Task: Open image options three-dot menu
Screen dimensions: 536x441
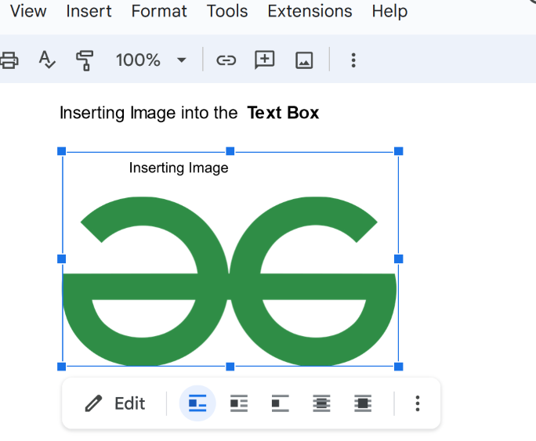Action: point(418,403)
